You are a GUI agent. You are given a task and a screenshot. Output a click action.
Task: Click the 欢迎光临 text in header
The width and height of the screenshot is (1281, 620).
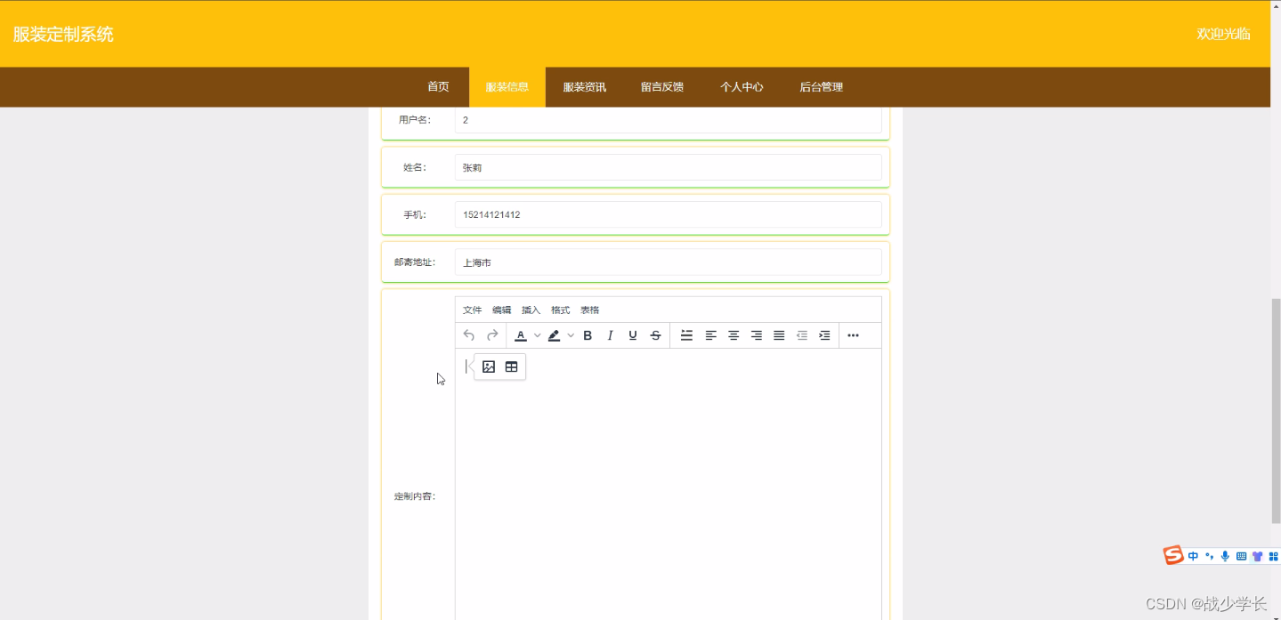1223,34
